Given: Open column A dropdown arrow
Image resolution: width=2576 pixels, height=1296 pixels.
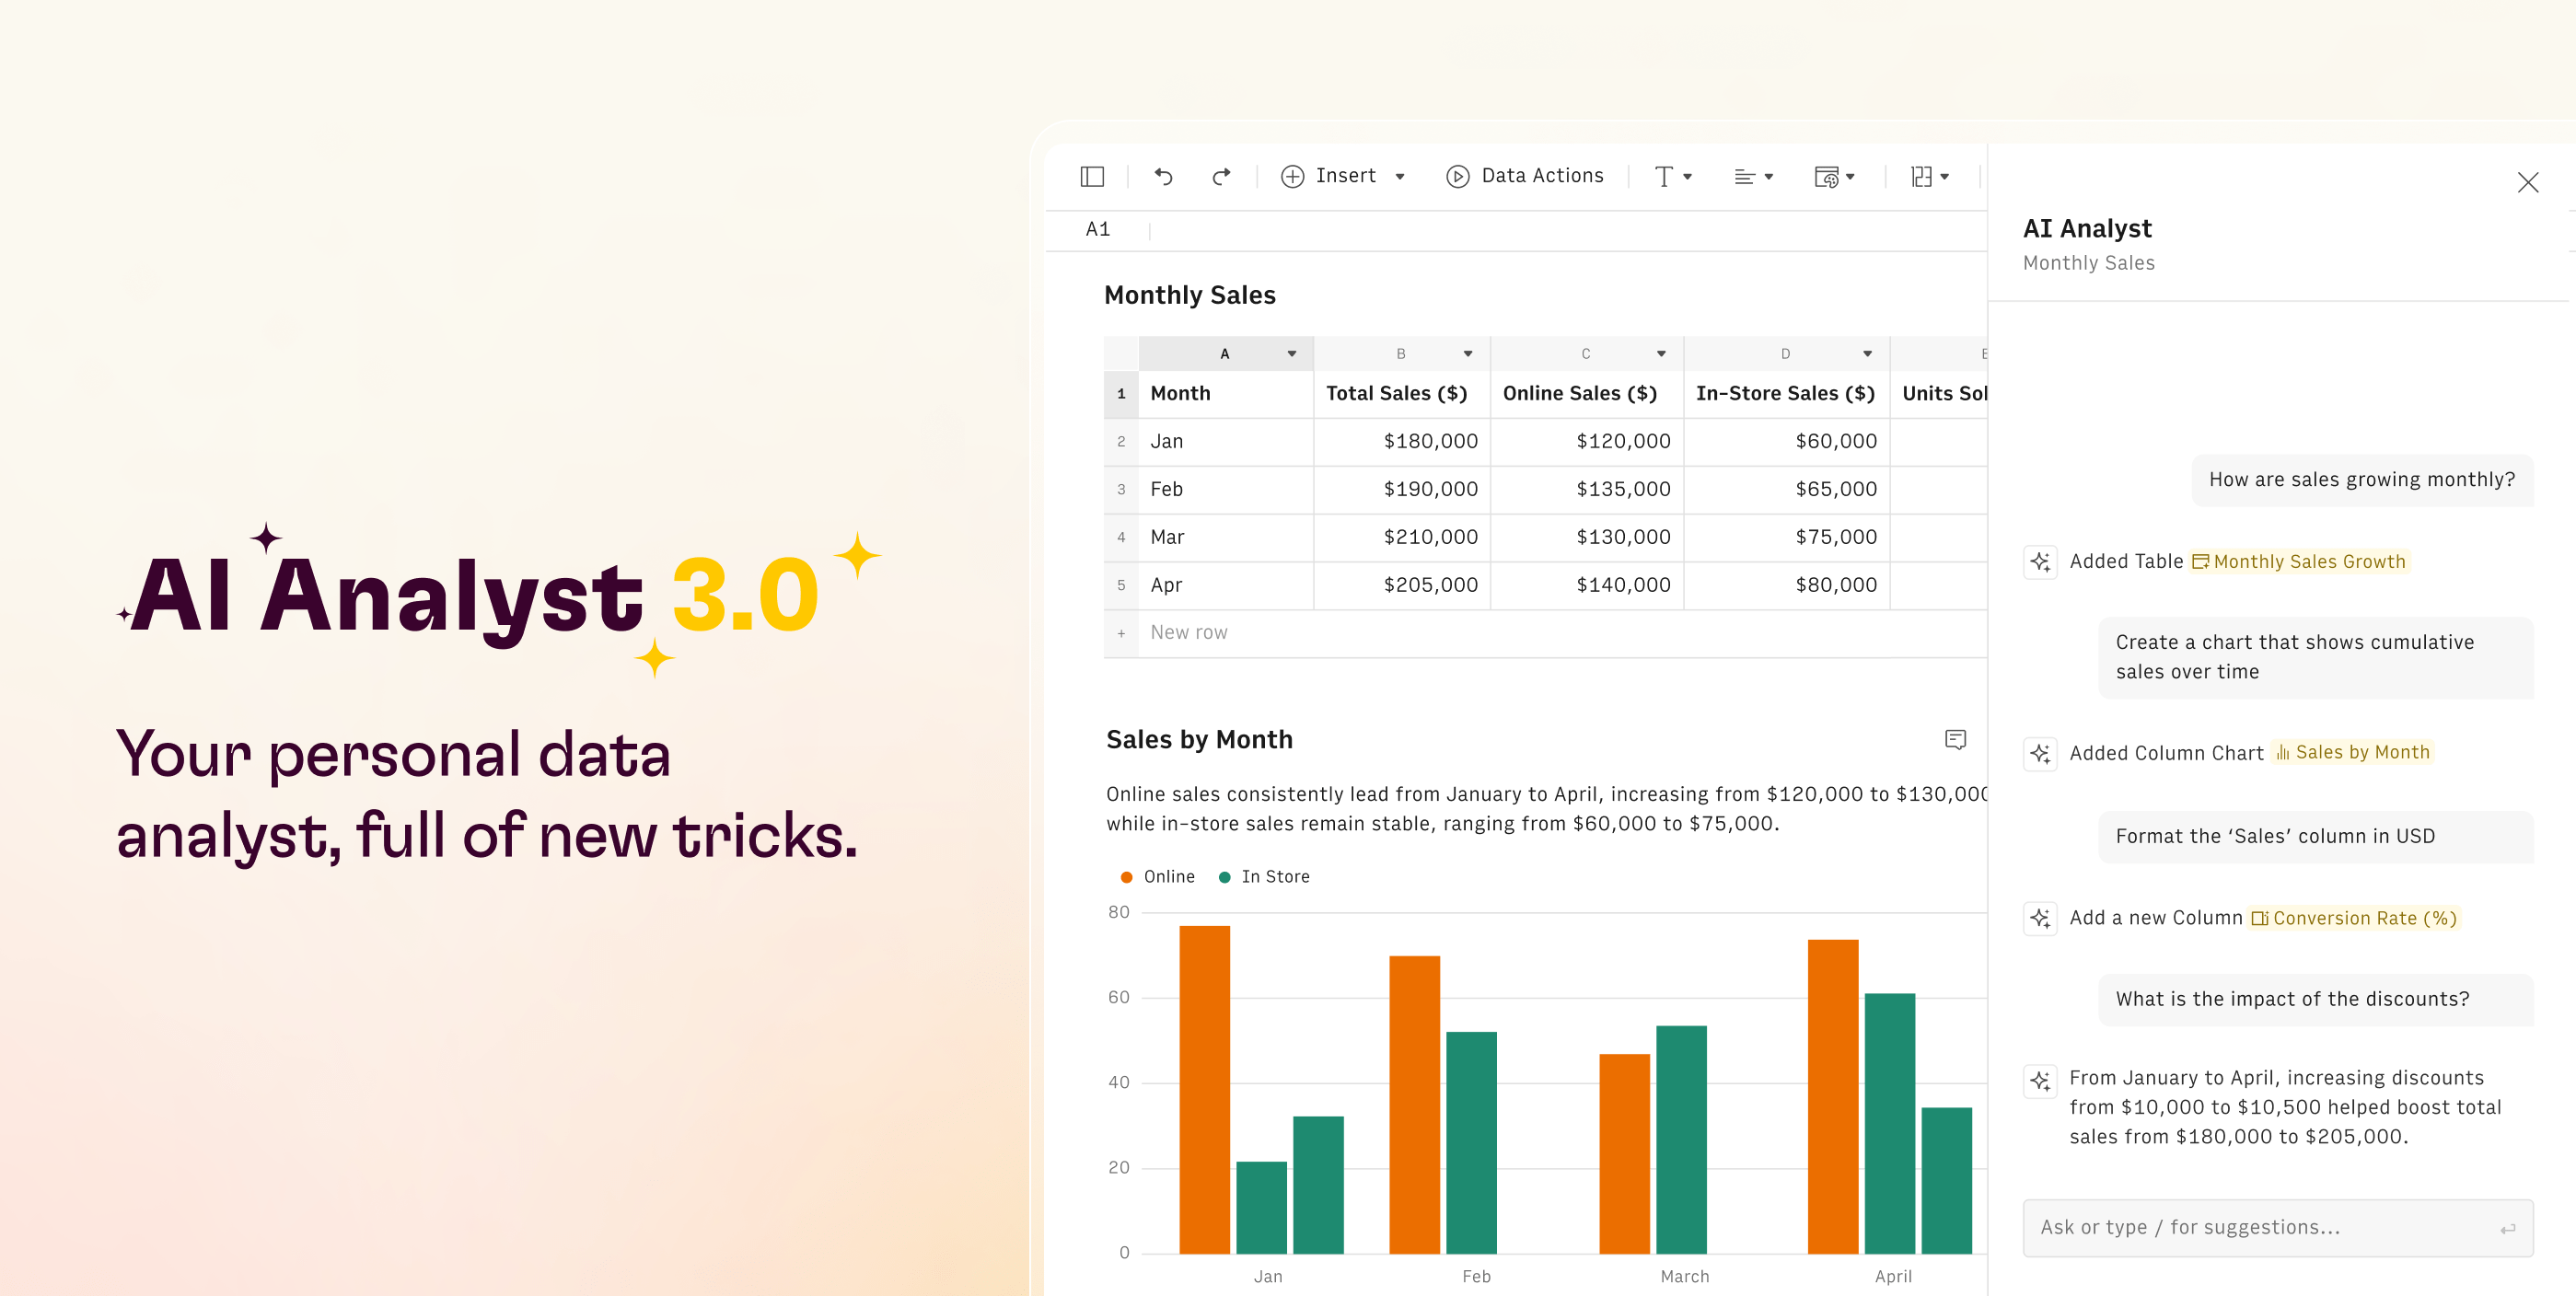Looking at the screenshot, I should (x=1291, y=354).
